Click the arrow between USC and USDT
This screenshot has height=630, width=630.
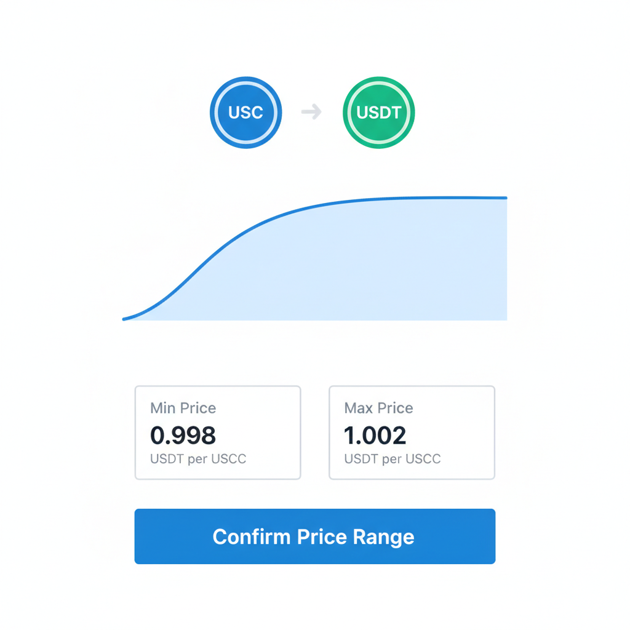[311, 112]
